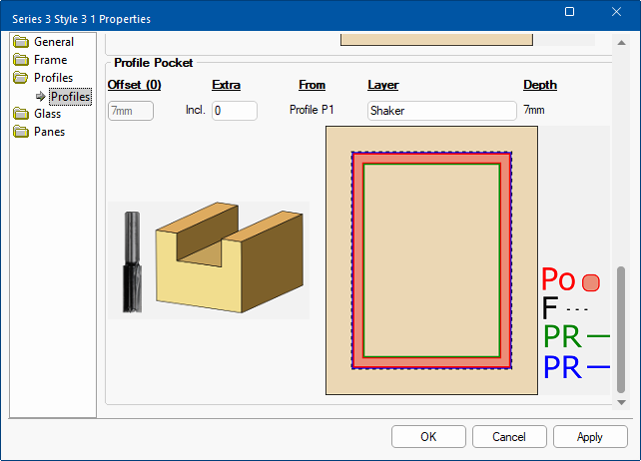641x461 pixels.
Task: Click the Layer header link
Action: (x=383, y=85)
